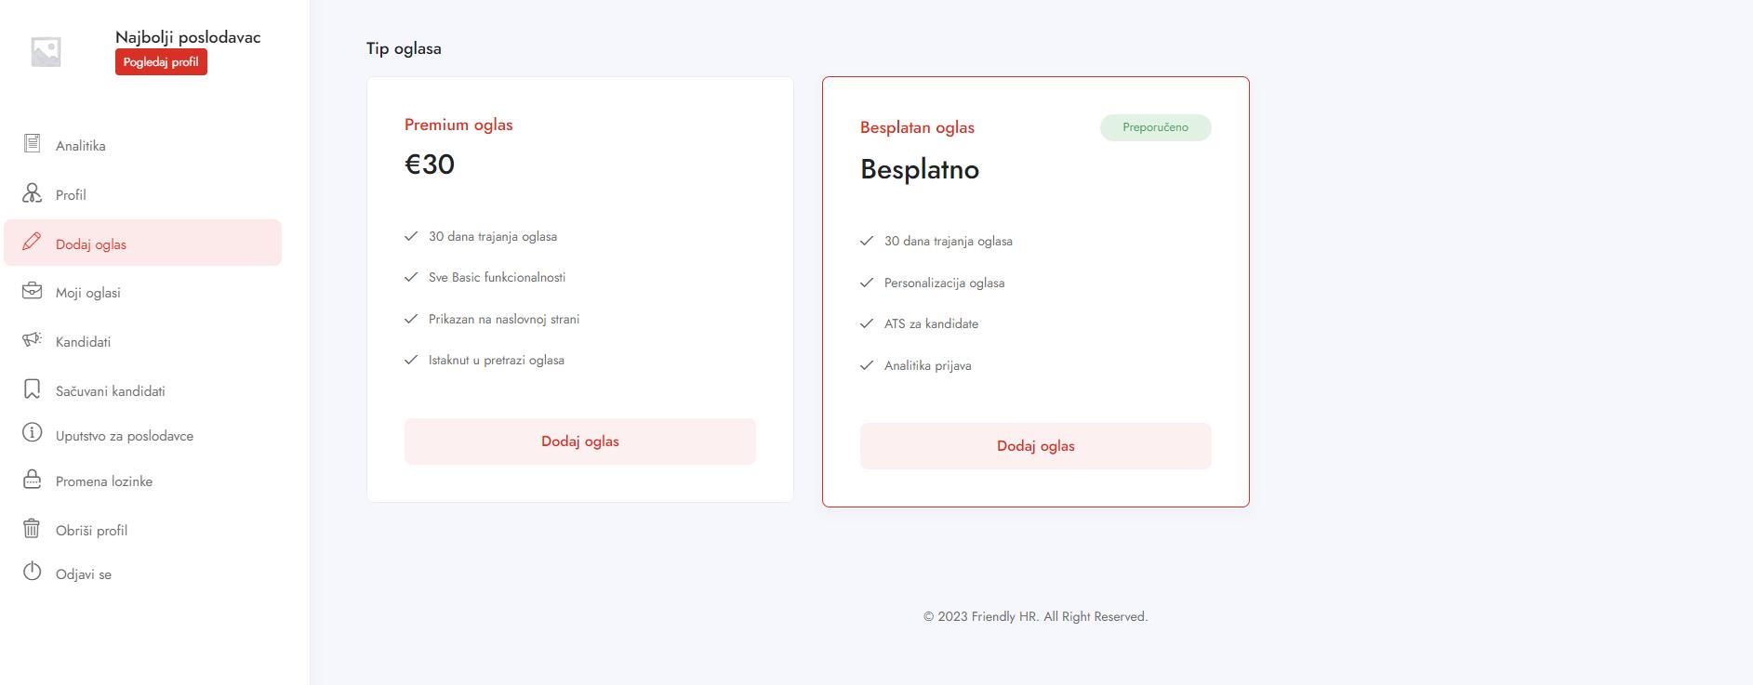
Task: Click the Najbolji poslodavac company name
Action: coord(188,37)
